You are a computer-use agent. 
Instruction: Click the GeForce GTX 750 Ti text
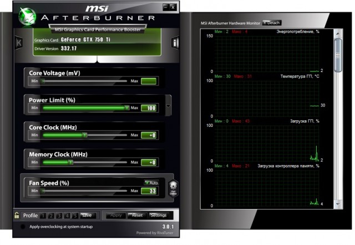point(85,39)
